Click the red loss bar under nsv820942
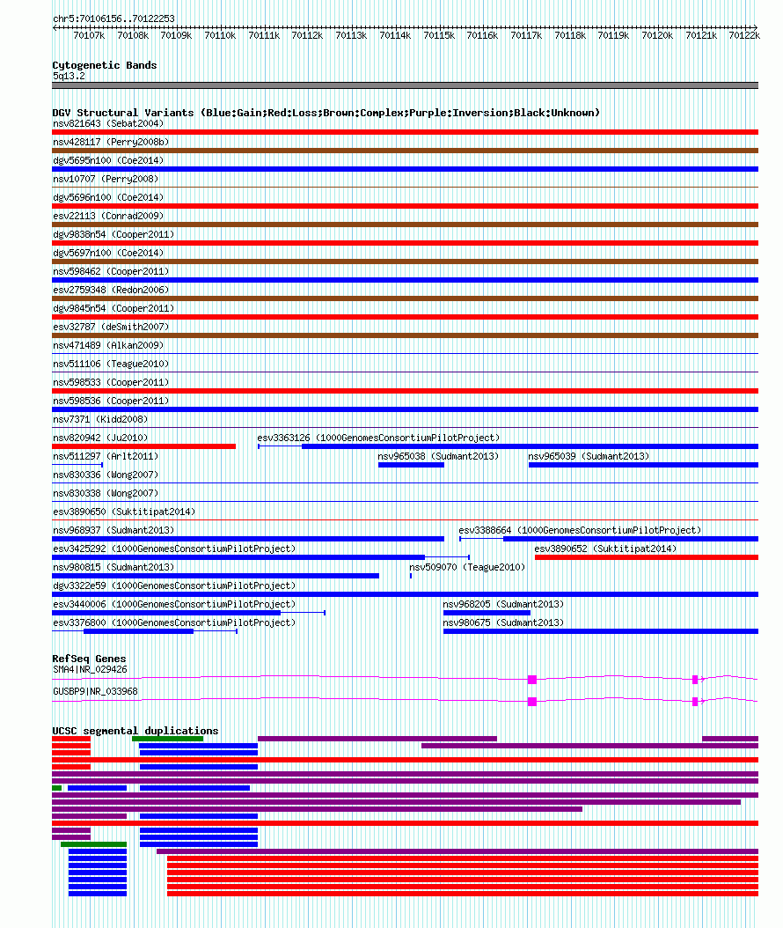The image size is (783, 928). 143,446
